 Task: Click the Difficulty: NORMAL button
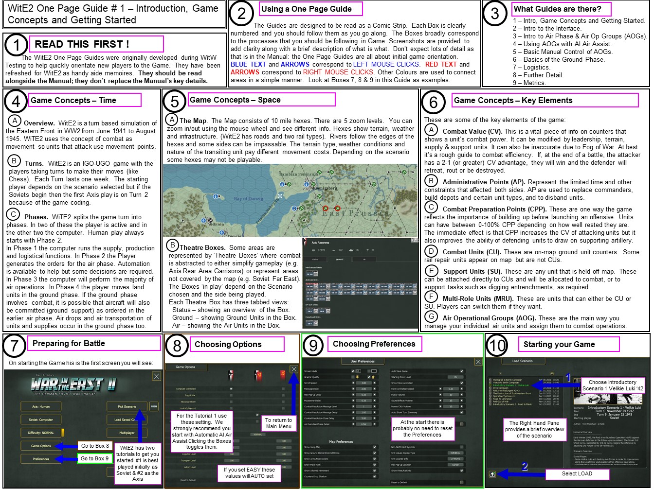41,433
